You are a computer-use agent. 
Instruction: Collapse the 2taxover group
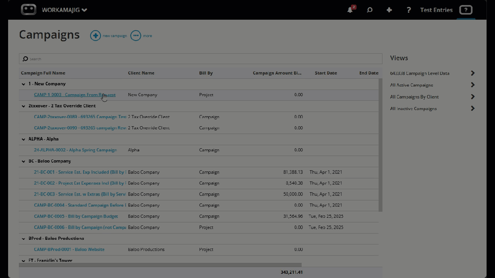pos(23,106)
